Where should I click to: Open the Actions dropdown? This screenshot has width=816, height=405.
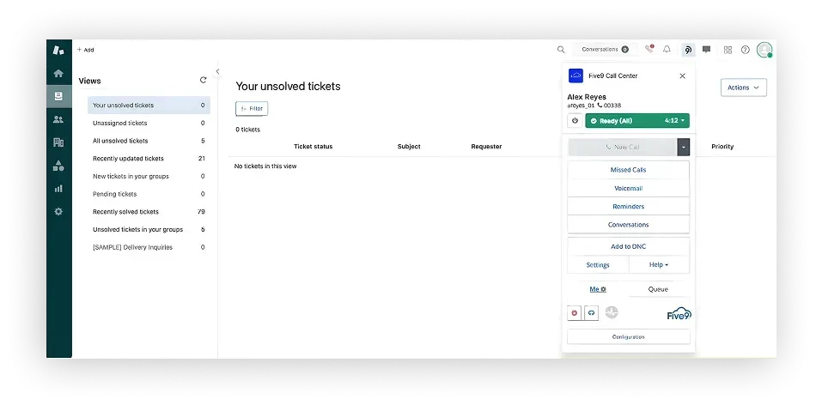pos(743,88)
